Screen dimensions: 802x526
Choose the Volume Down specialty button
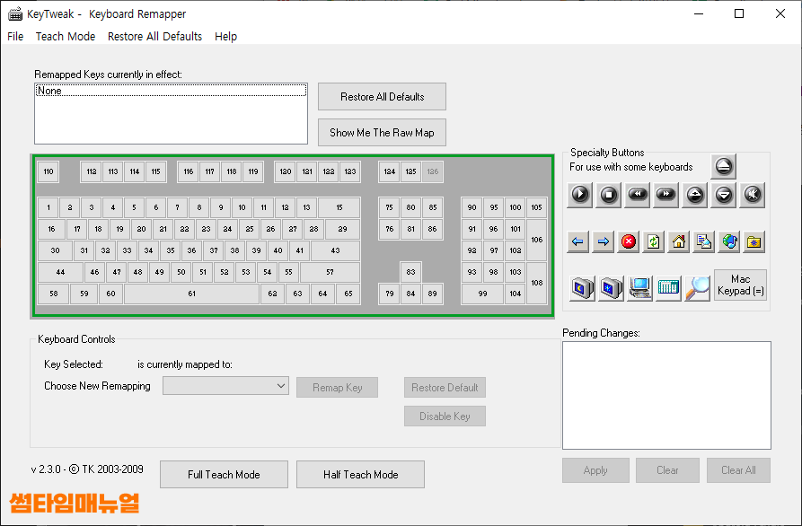(x=724, y=195)
